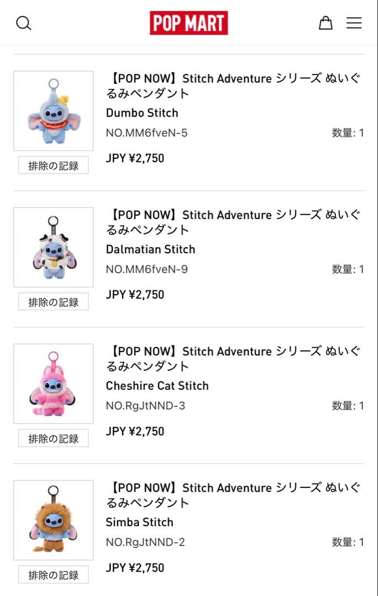The height and width of the screenshot is (596, 378).
Task: Click the Dalmatian Stitch product thumbnail
Action: click(x=53, y=247)
